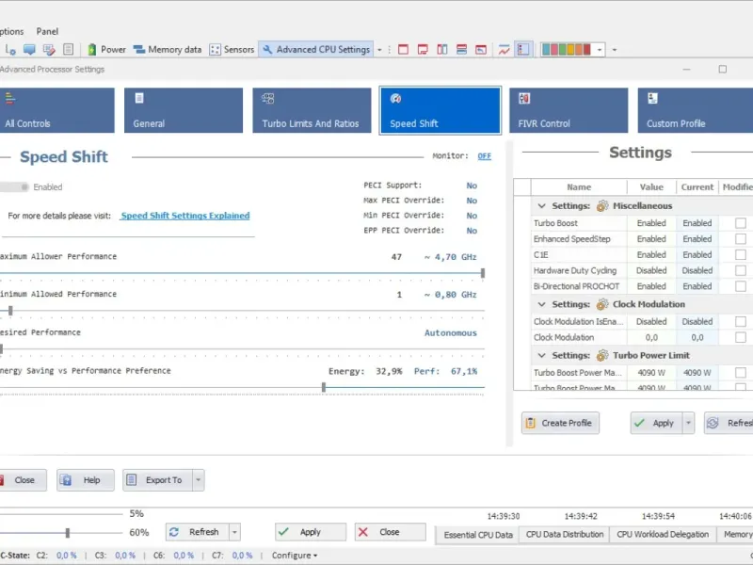Check the Turbo Boost Power Max 4090 W checkbox
The image size is (753, 565).
[741, 372]
